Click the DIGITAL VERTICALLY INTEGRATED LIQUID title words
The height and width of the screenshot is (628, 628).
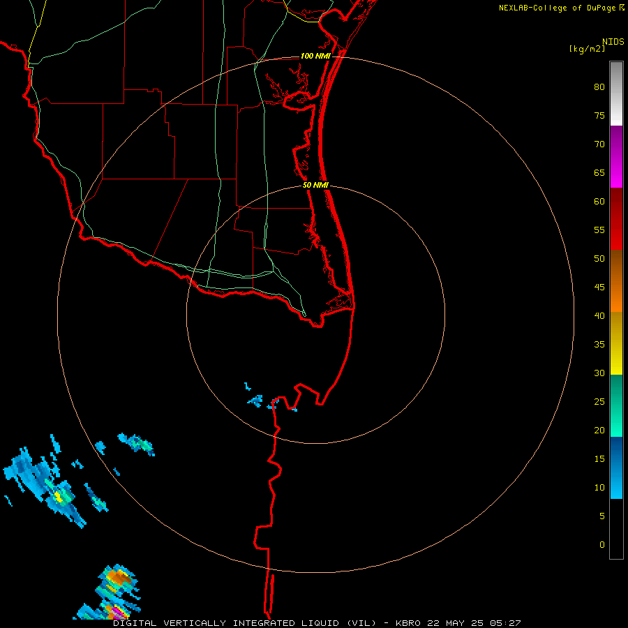click(227, 623)
